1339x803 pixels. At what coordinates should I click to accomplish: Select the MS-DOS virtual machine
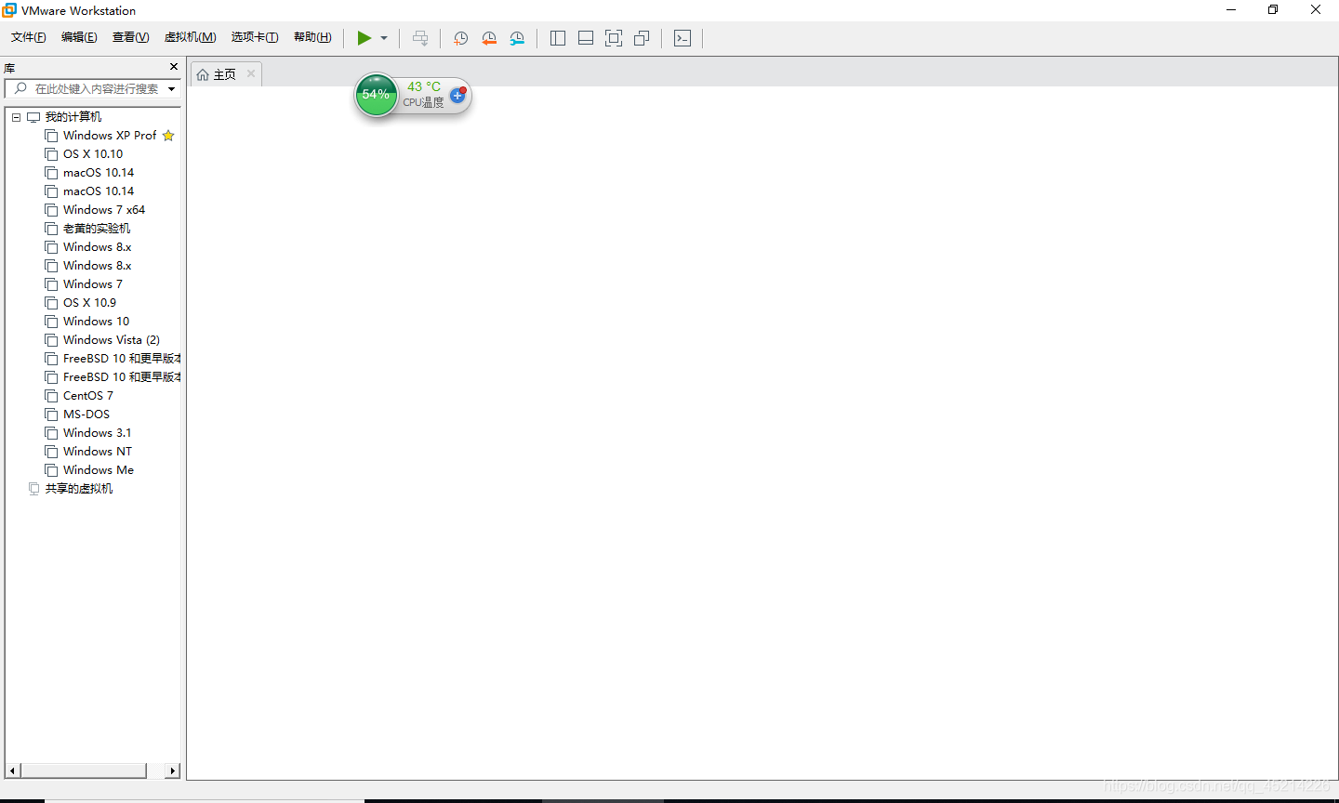[86, 415]
